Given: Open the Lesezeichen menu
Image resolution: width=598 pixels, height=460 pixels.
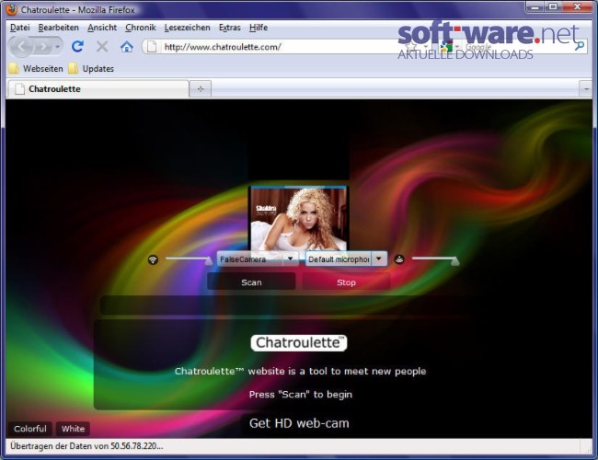Looking at the screenshot, I should coord(188,28).
